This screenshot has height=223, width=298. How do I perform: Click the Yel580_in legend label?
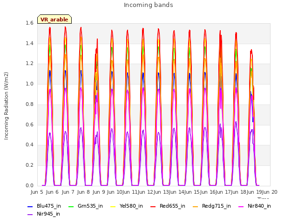[x=131, y=206]
